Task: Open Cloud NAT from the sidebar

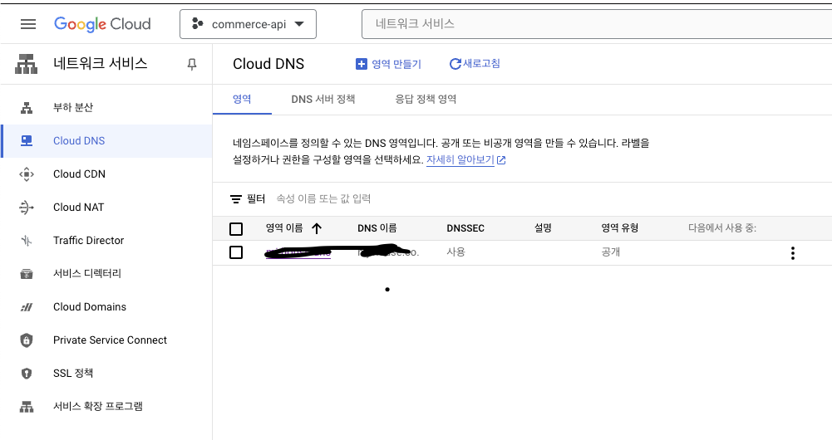Action: 78,208
